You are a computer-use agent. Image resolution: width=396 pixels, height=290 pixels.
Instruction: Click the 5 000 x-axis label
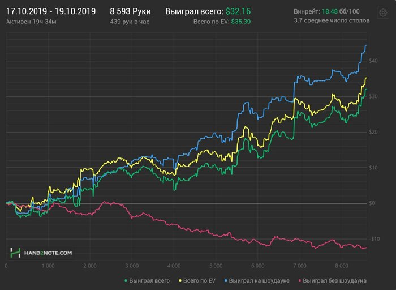click(216, 266)
